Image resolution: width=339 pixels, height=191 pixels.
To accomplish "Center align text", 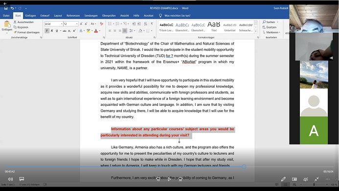I will (x=115, y=31).
